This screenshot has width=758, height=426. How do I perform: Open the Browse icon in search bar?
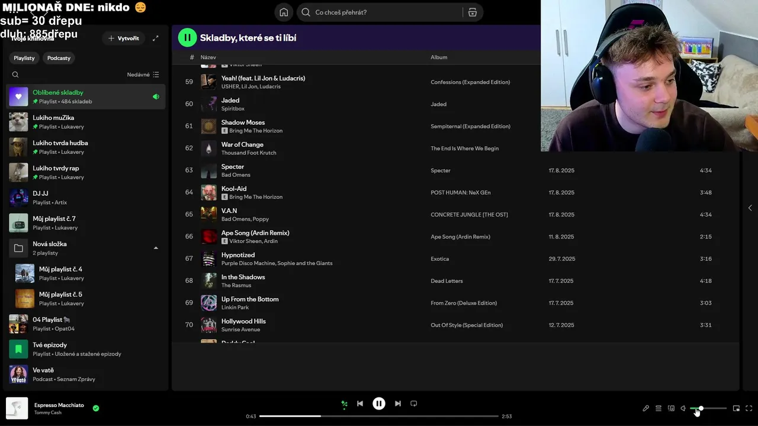472,12
